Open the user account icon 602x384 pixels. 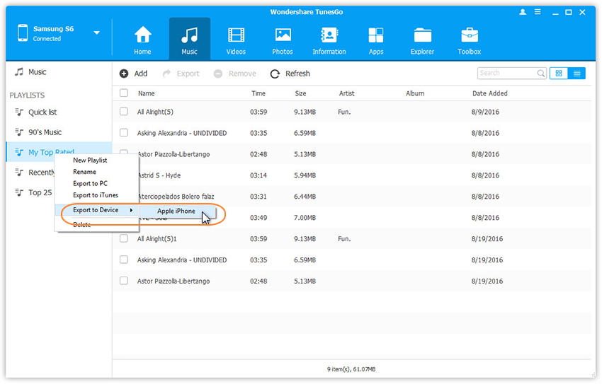point(523,12)
